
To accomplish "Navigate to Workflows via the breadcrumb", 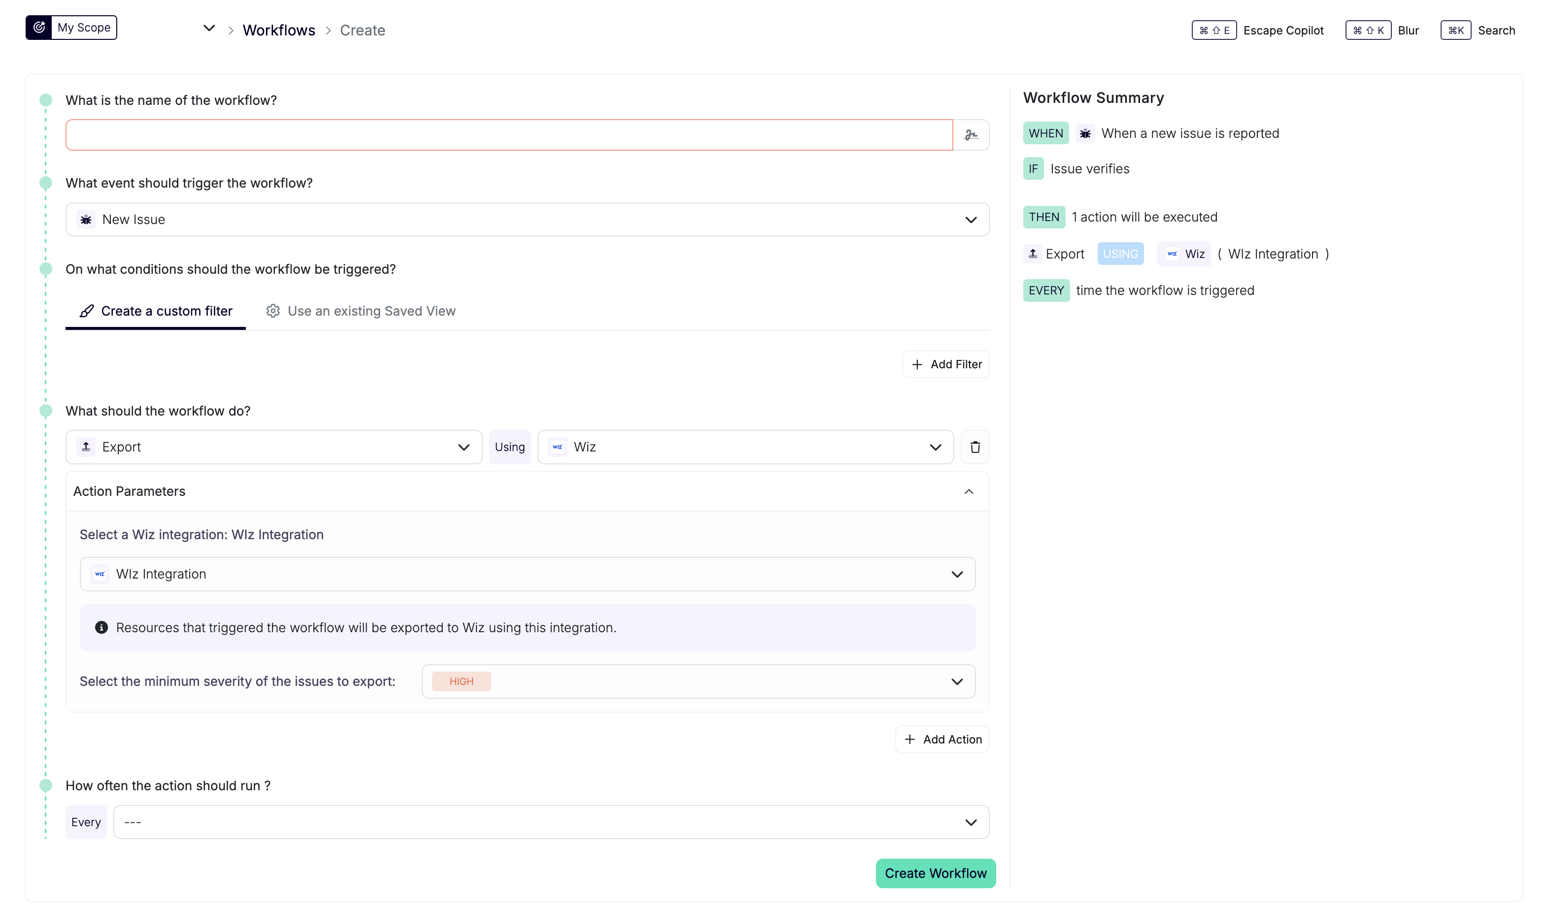I will point(278,30).
